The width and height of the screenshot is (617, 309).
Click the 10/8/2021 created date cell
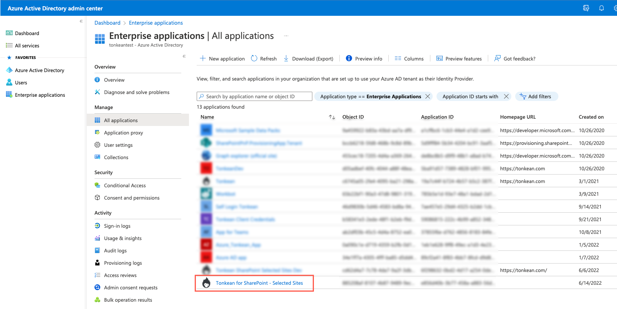[x=590, y=232]
